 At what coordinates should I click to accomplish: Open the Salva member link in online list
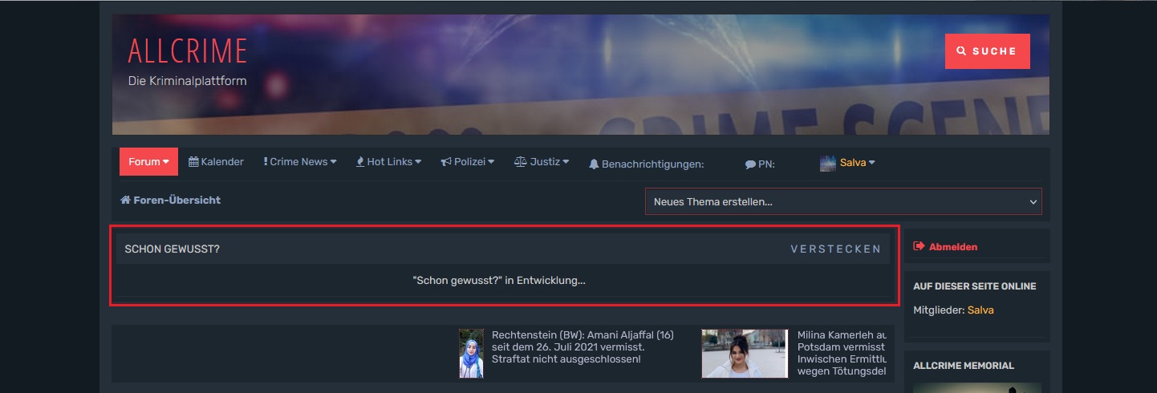point(980,310)
